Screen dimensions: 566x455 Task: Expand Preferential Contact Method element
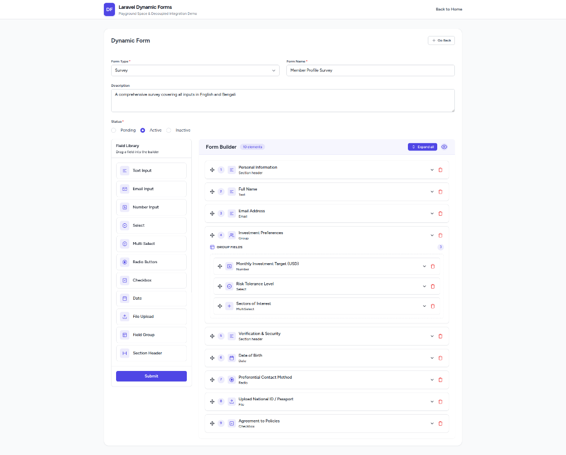[432, 380]
